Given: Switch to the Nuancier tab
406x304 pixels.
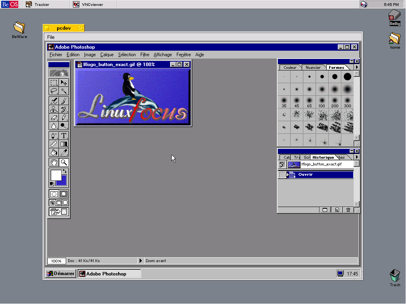Looking at the screenshot, I should pyautogui.click(x=313, y=67).
